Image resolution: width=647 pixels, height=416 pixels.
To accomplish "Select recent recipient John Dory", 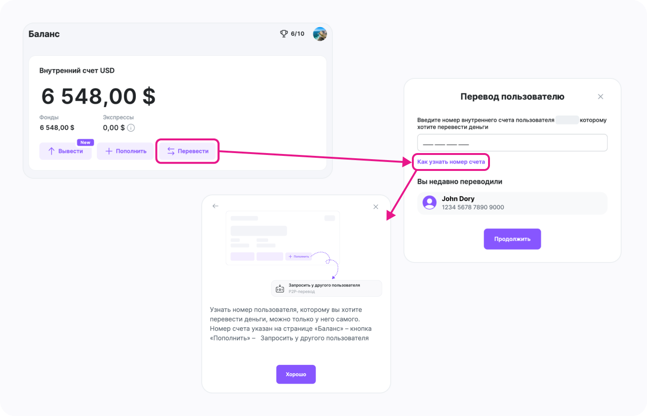I will pyautogui.click(x=512, y=203).
